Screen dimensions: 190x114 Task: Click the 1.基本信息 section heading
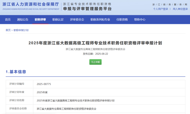pyautogui.click(x=16, y=72)
